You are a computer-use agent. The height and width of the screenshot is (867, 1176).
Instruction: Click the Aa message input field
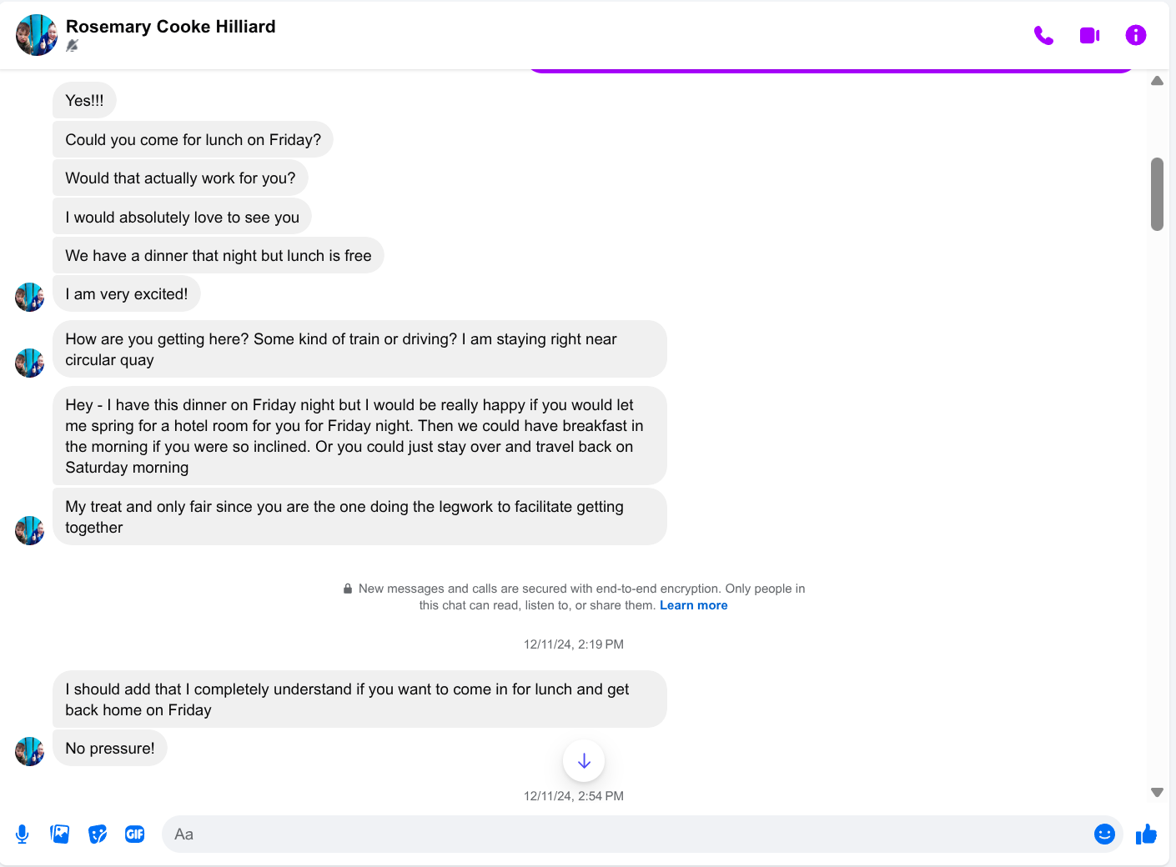626,834
